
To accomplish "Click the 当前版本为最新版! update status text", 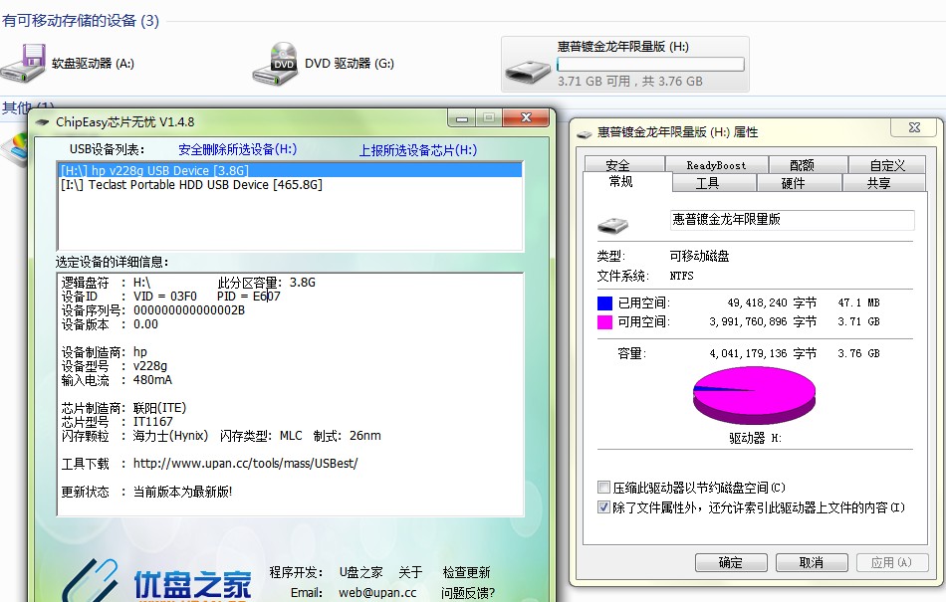I will tap(182, 492).
